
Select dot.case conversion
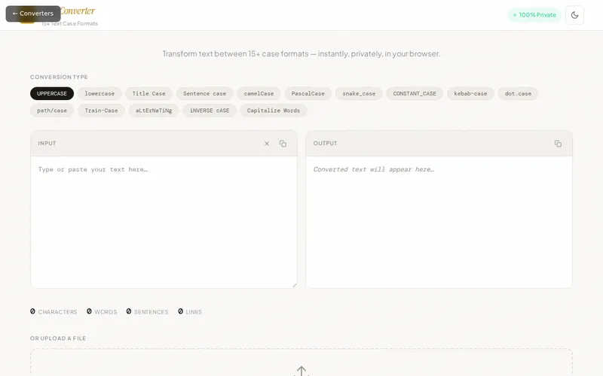tap(518, 93)
